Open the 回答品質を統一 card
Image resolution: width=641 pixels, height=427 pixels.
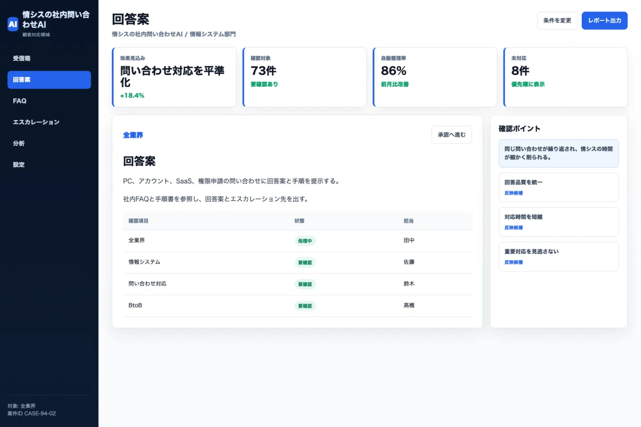coord(559,187)
